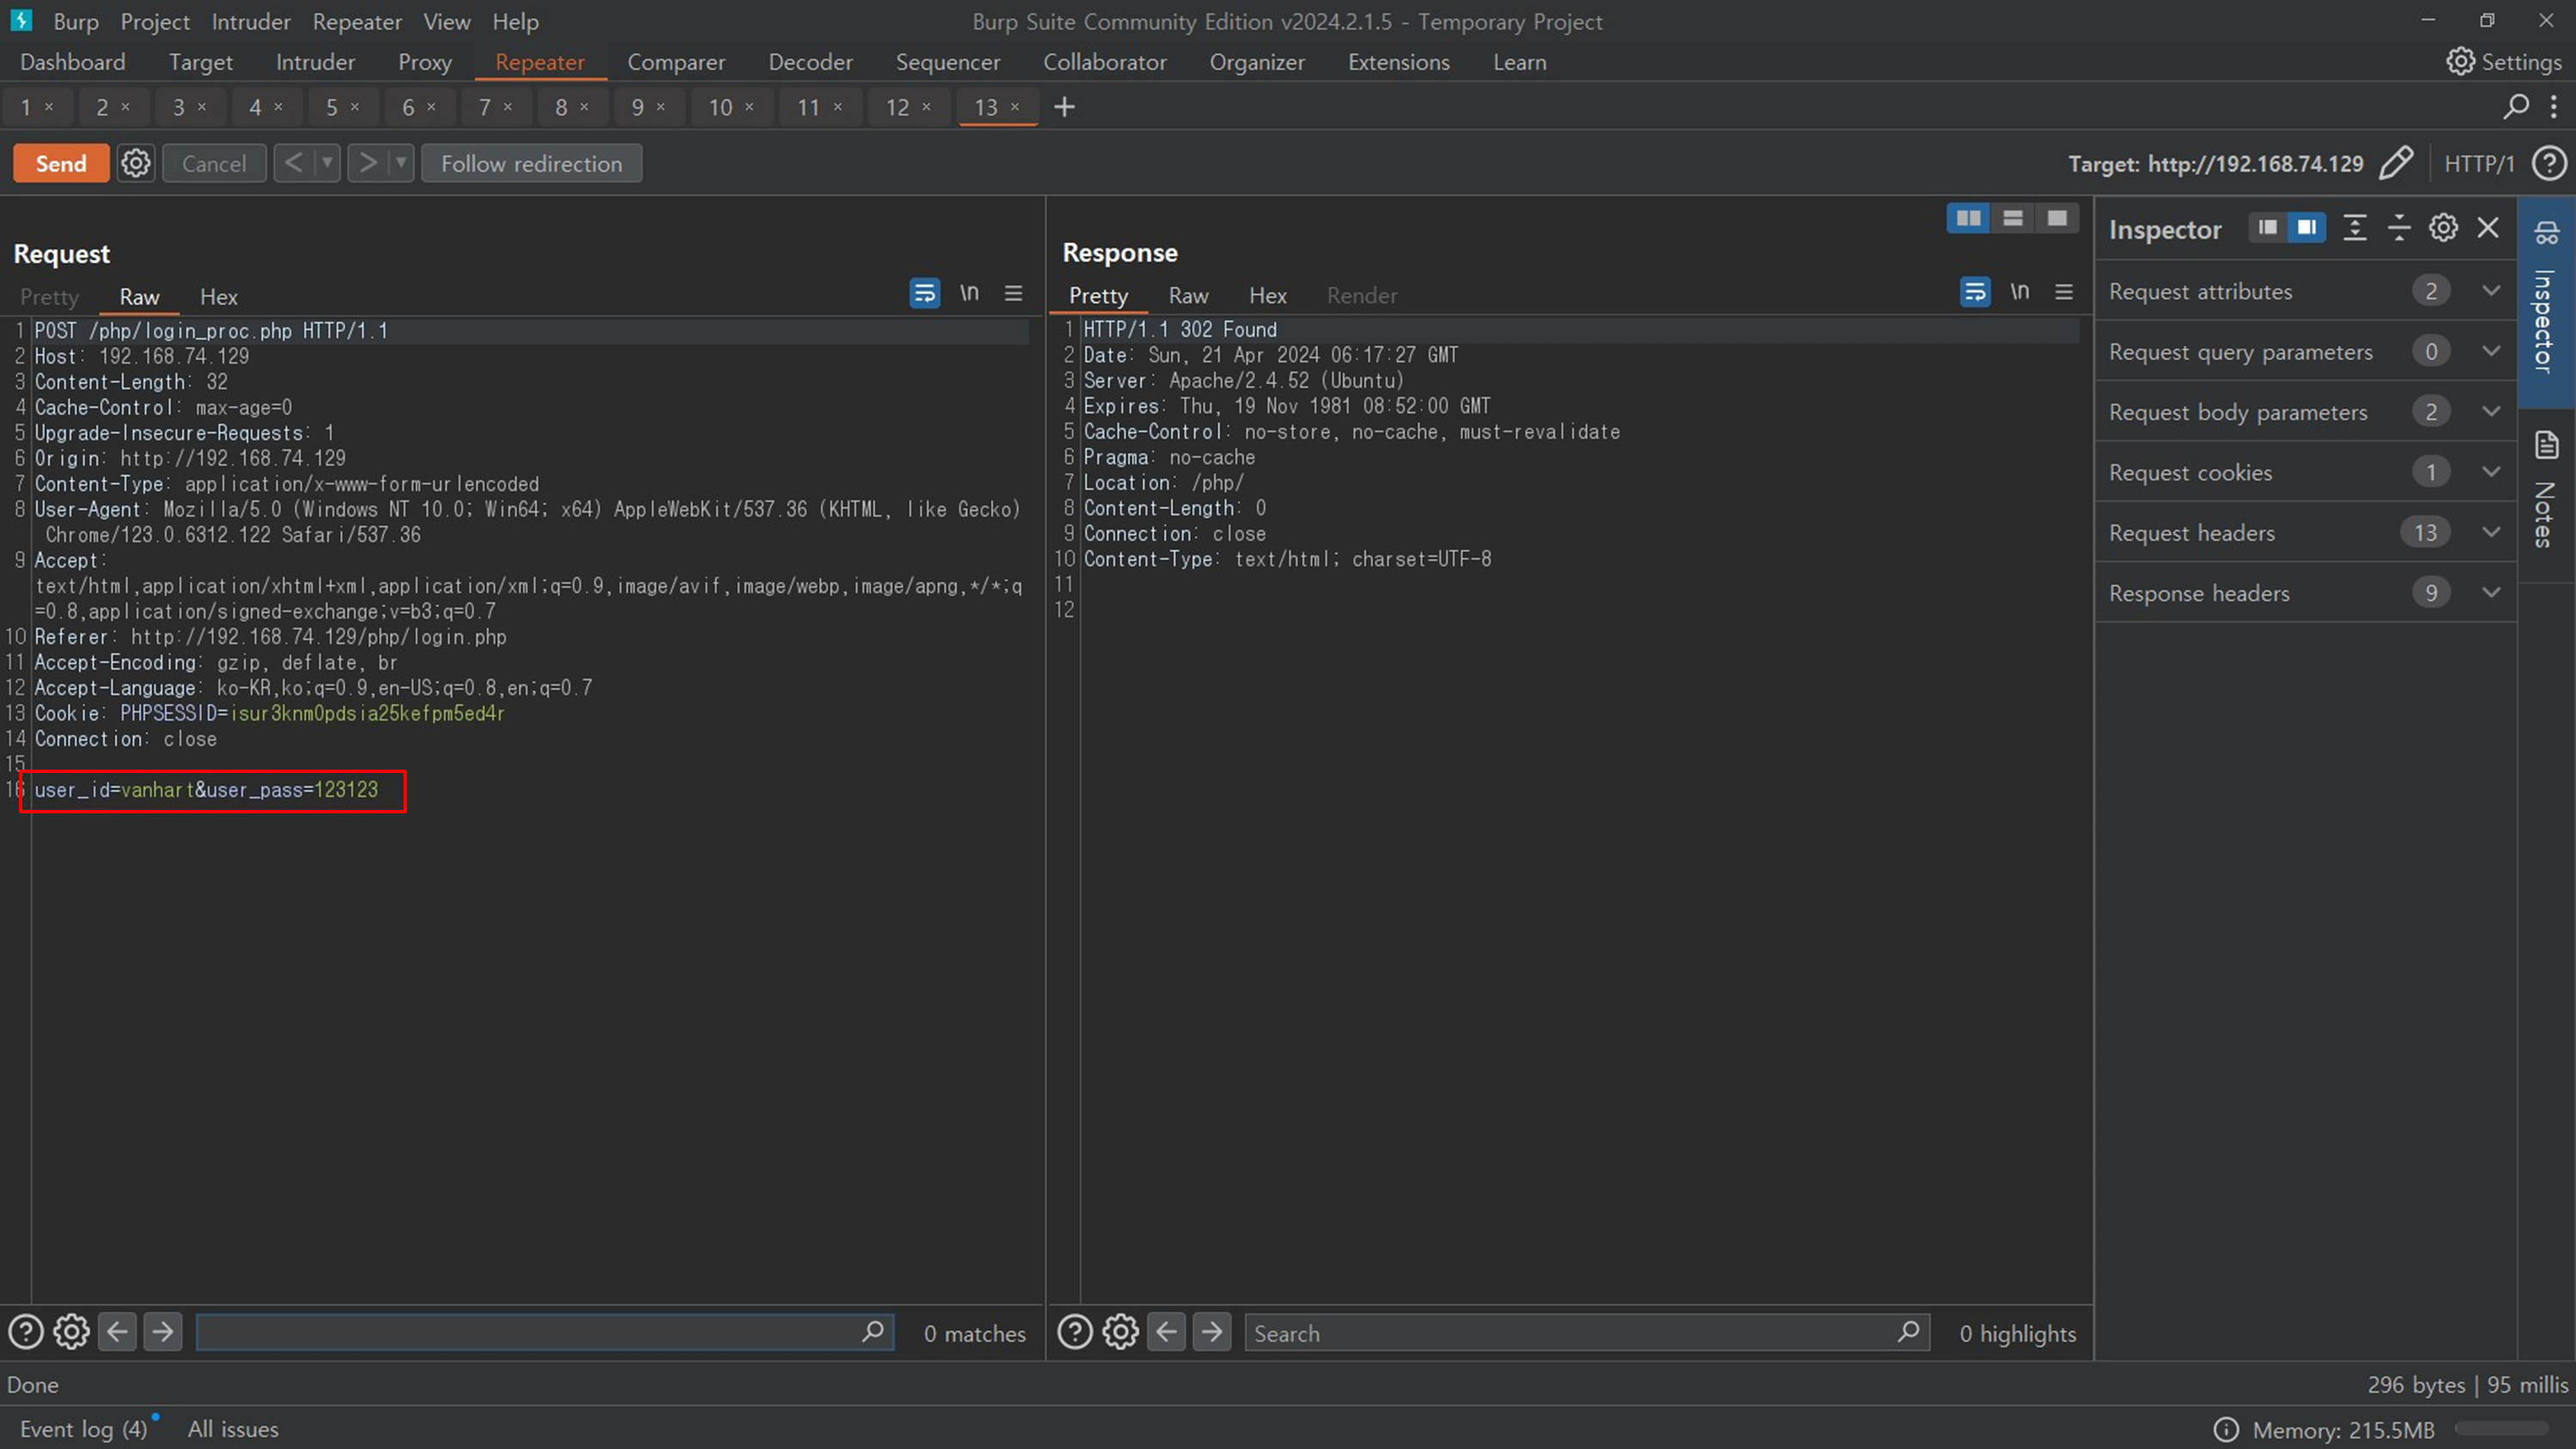Image resolution: width=2576 pixels, height=1449 pixels.
Task: Select Repeater tab 12
Action: [x=897, y=107]
